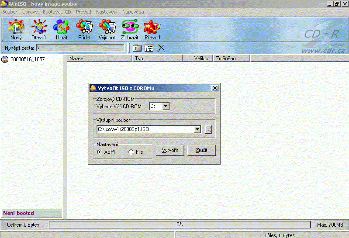Click the 0% capacity progress bar
Image resolution: width=349 pixels, height=238 pixels.
(180, 224)
